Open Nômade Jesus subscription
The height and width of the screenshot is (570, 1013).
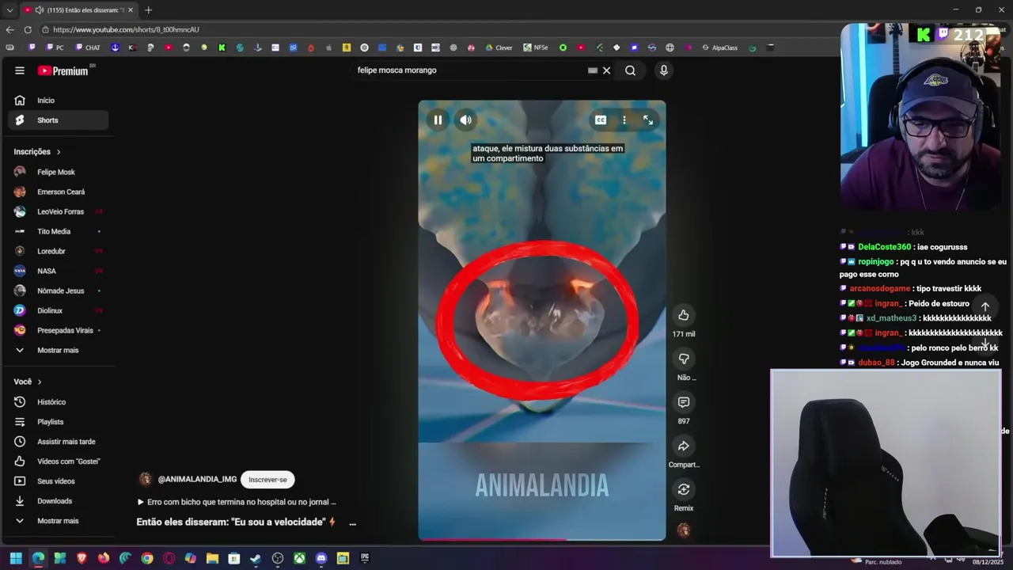click(x=59, y=291)
